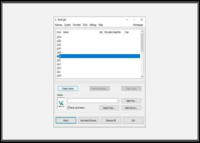Screen dimensions: 200x143
Task: Click the drive list scrollbar thumb
Action: (x=142, y=43)
